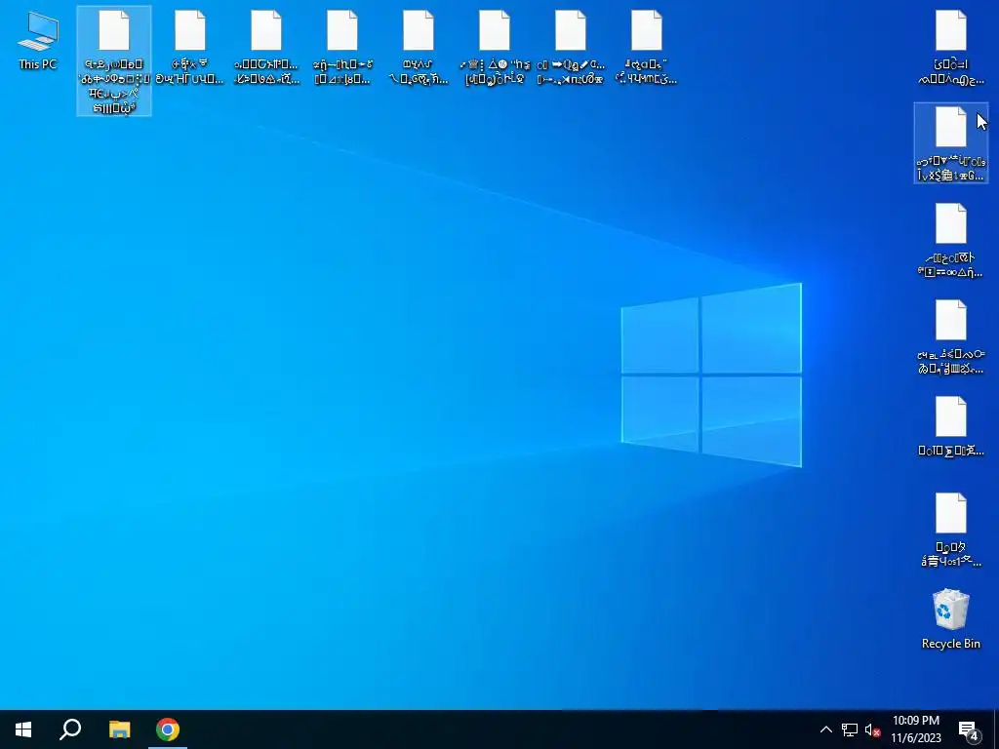Viewport: 999px width, 749px height.
Task: Select the Recycle Bin desktop icon
Action: [950, 617]
